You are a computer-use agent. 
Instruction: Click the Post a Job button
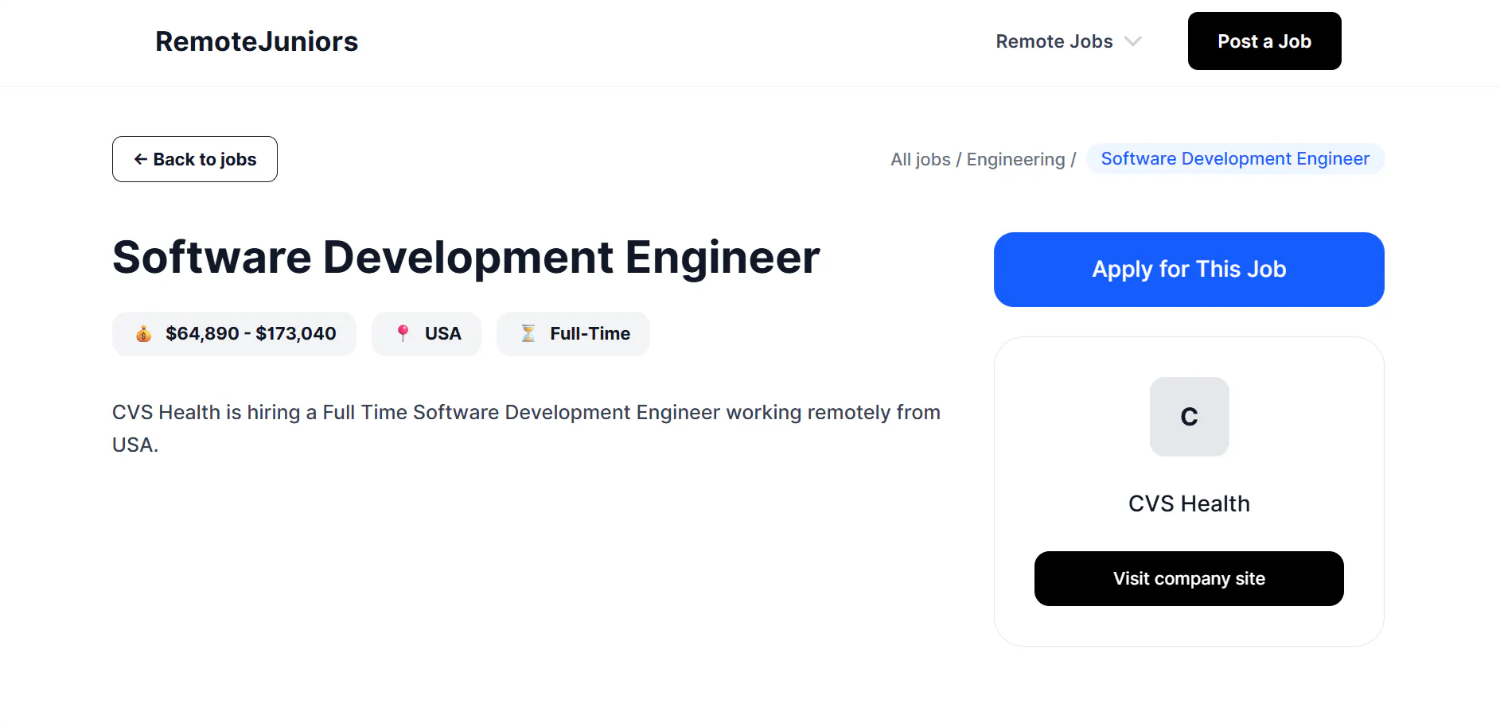1264,41
